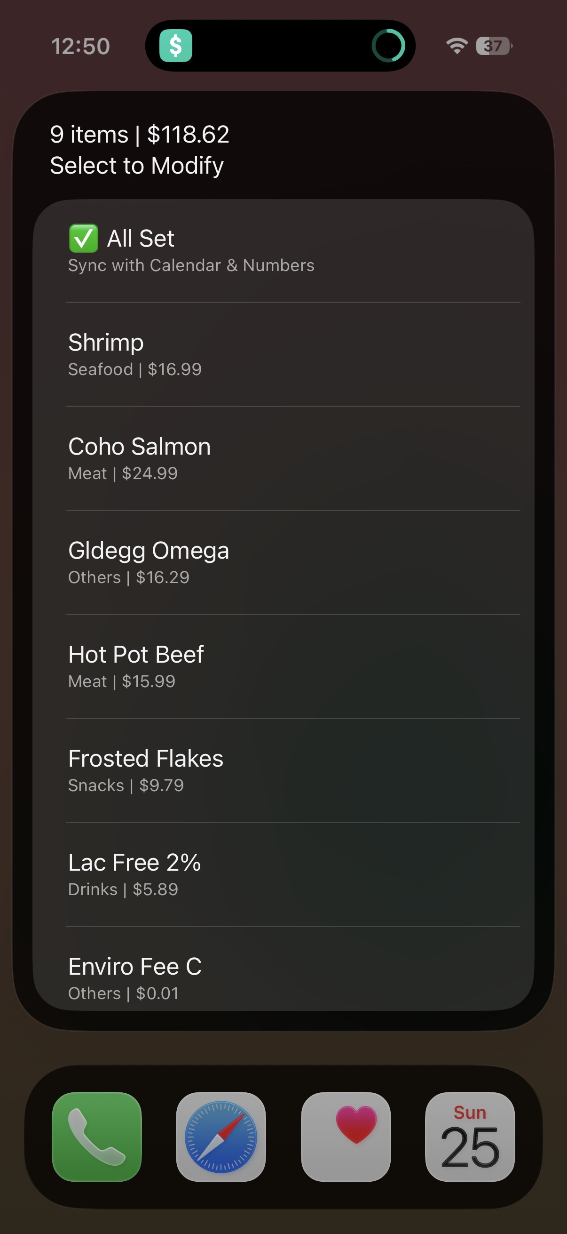This screenshot has width=567, height=1234.
Task: Choose Lac Free 2% drink item
Action: (x=283, y=874)
